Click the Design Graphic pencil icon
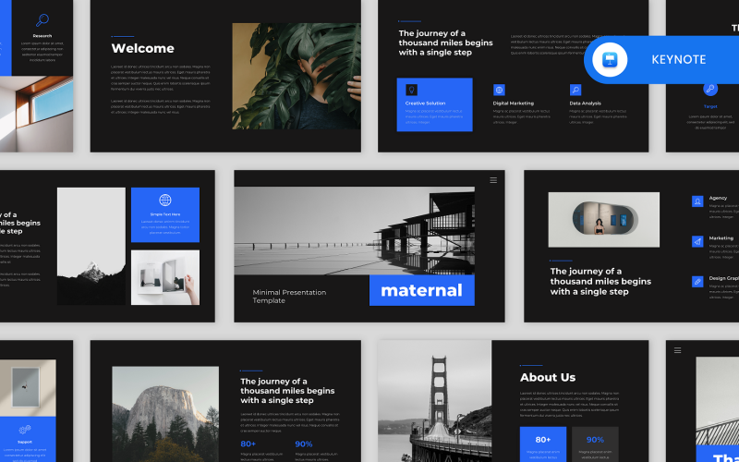This screenshot has width=739, height=462. 697,282
